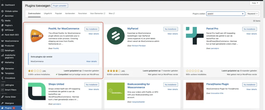Click the Plugin uploaden button
This screenshot has width=265, height=110.
point(60,5)
